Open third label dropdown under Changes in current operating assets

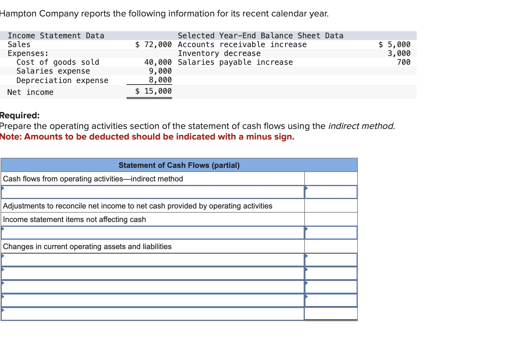[x=152, y=287]
